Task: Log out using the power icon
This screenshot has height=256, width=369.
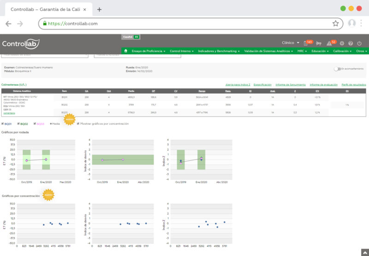Action: click(x=359, y=43)
